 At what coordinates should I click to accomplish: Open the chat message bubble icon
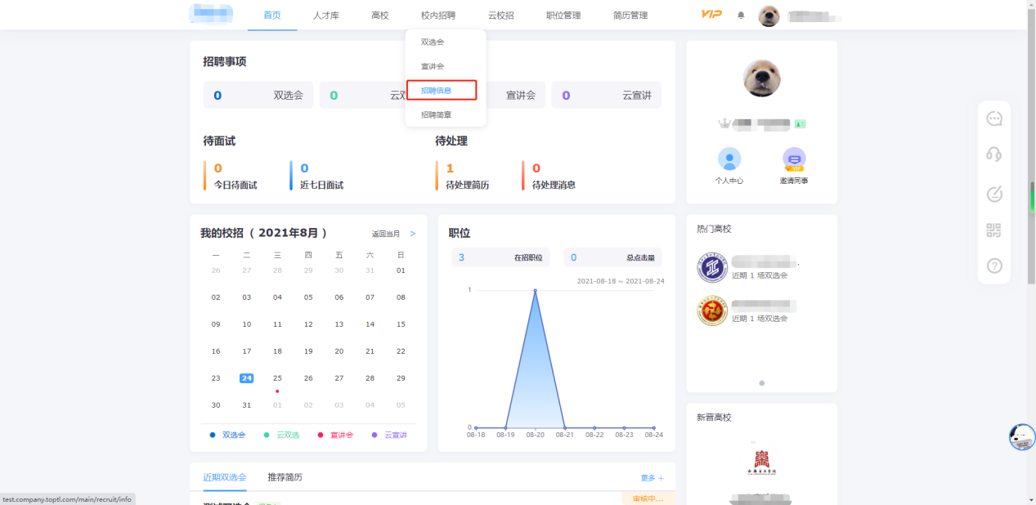click(994, 119)
